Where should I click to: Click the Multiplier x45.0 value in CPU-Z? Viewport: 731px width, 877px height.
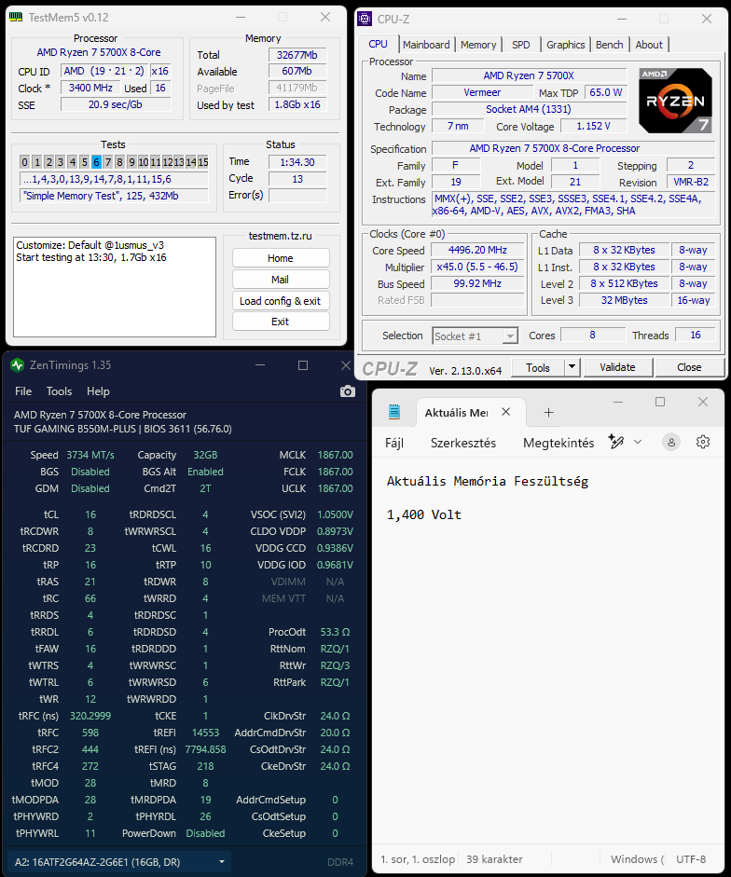tap(477, 267)
